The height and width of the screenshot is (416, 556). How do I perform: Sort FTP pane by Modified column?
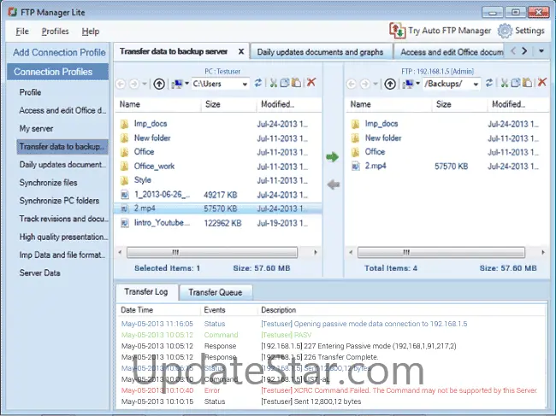pyautogui.click(x=518, y=104)
